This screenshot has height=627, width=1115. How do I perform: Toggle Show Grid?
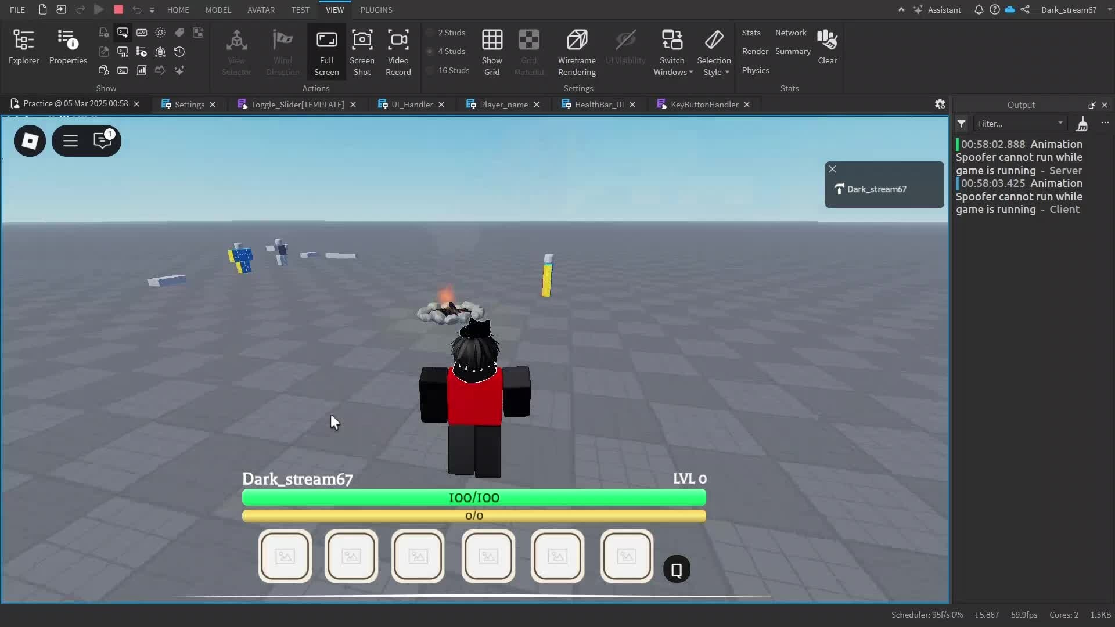pos(491,52)
